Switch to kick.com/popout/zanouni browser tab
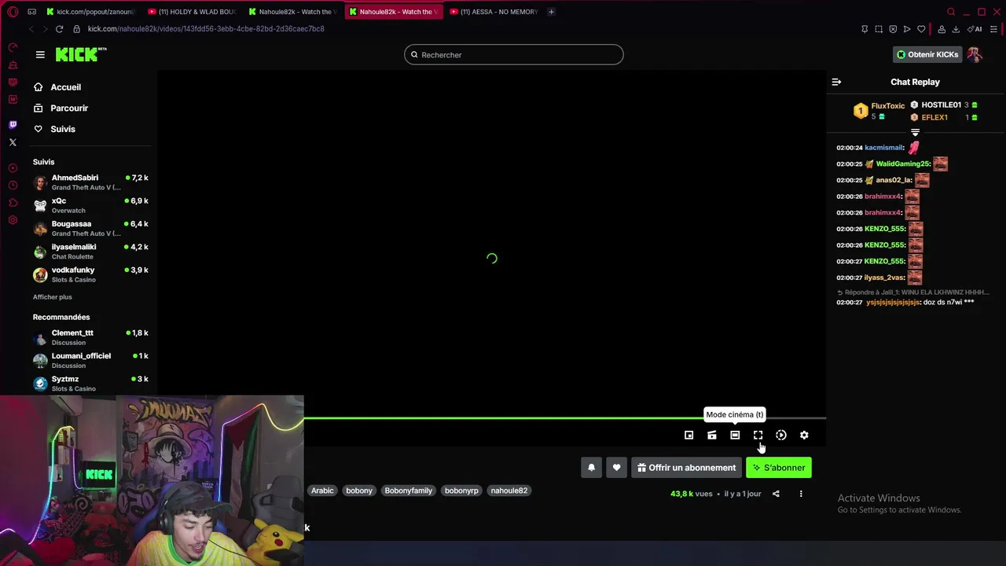1006x566 pixels. pyautogui.click(x=90, y=12)
